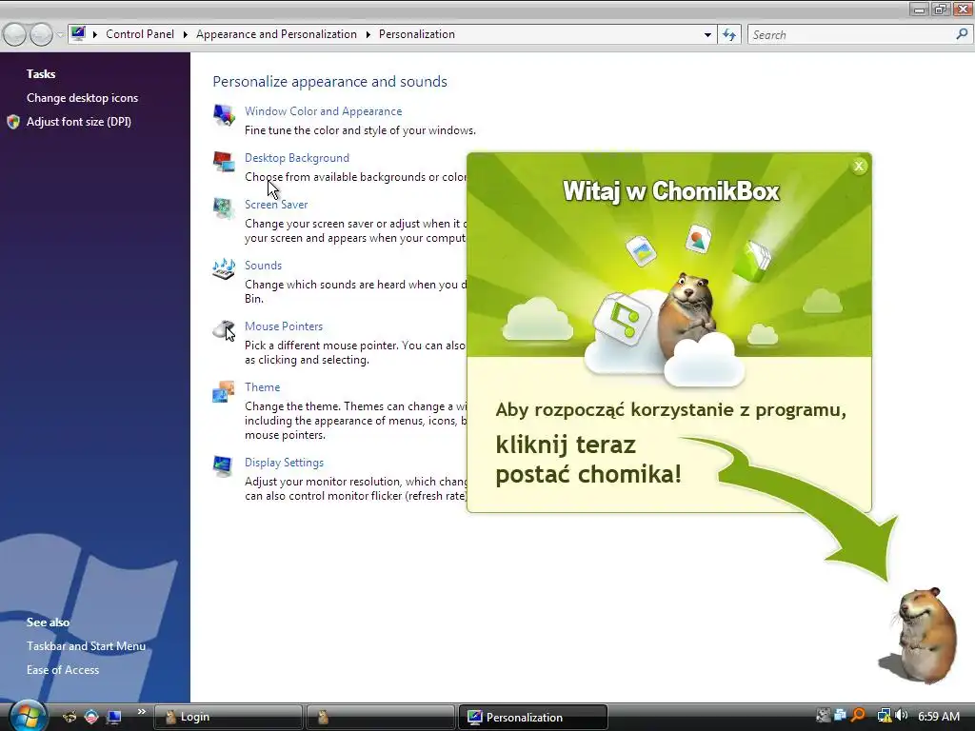
Task: Click 'Personalize appearance and sounds' heading
Action: [329, 82]
